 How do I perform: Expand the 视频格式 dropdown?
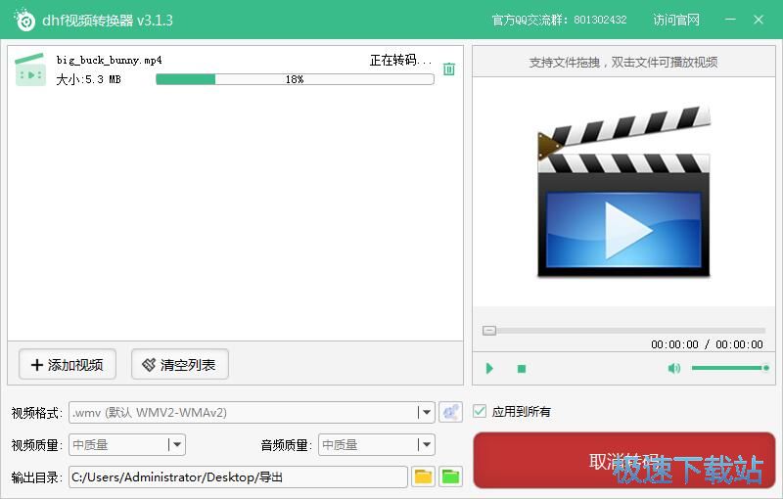pos(426,413)
